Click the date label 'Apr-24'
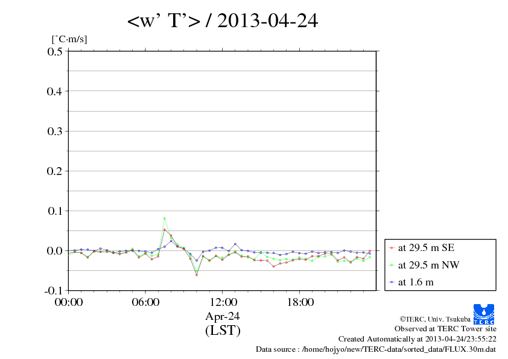 tap(223, 316)
